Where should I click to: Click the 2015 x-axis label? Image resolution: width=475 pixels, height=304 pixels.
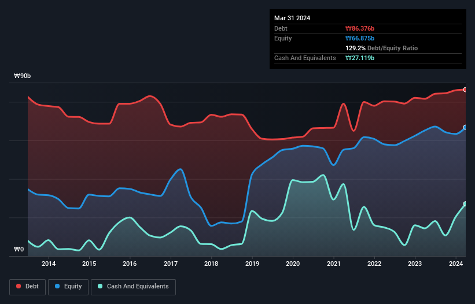click(89, 264)
